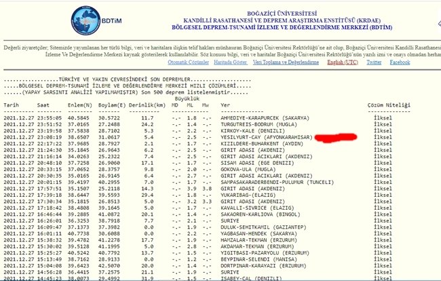Select GOKOVA-ULA (MUGLA) location text
The width and height of the screenshot is (441, 281).
coord(248,169)
